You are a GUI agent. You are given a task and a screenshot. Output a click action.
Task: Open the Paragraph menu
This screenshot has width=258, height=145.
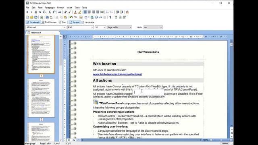coord(50,8)
